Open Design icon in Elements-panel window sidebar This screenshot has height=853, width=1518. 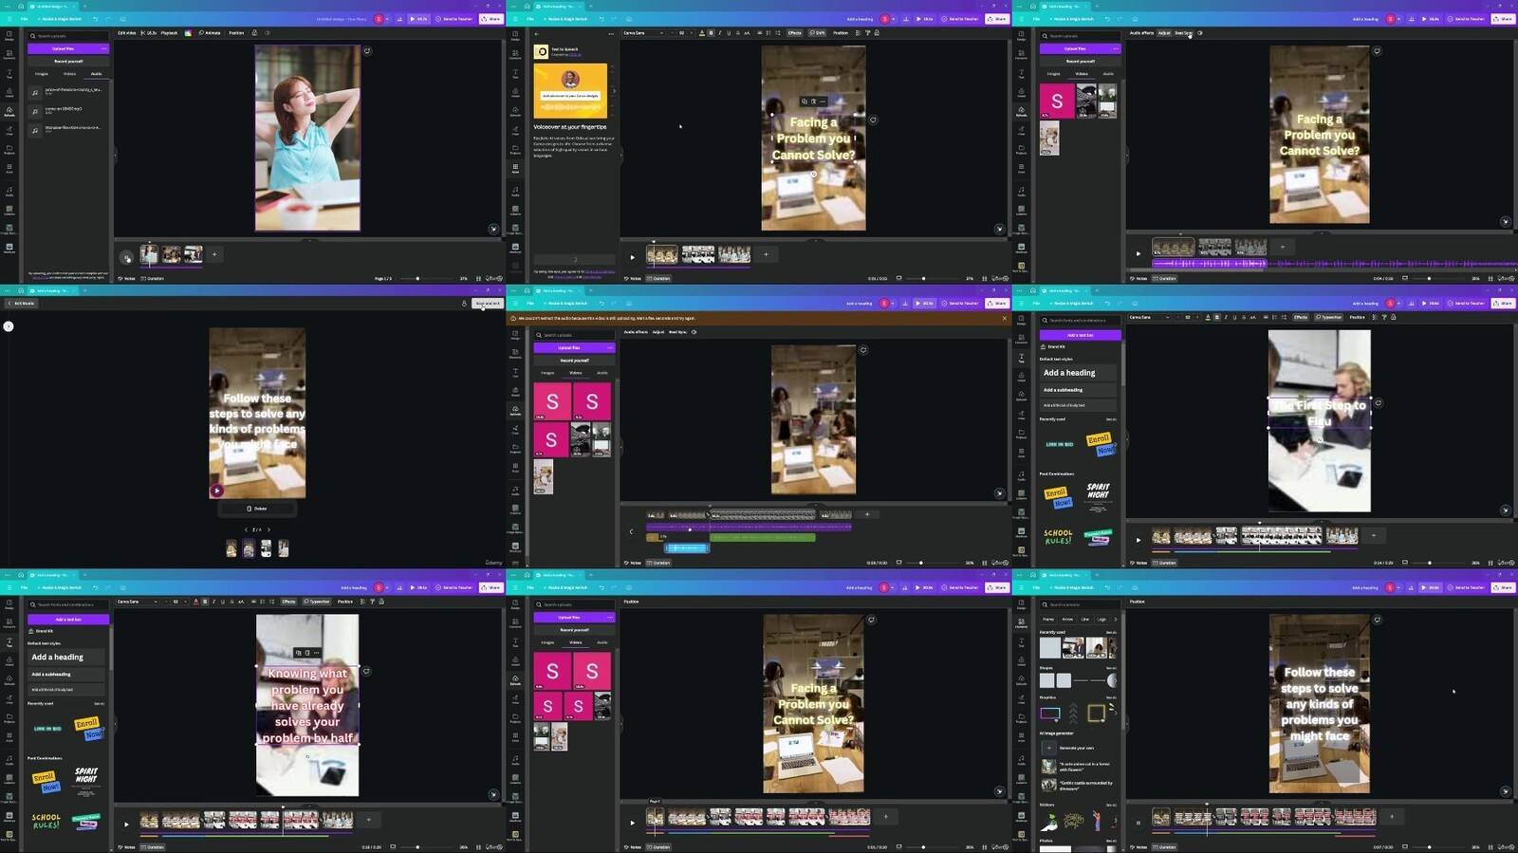click(x=1021, y=605)
